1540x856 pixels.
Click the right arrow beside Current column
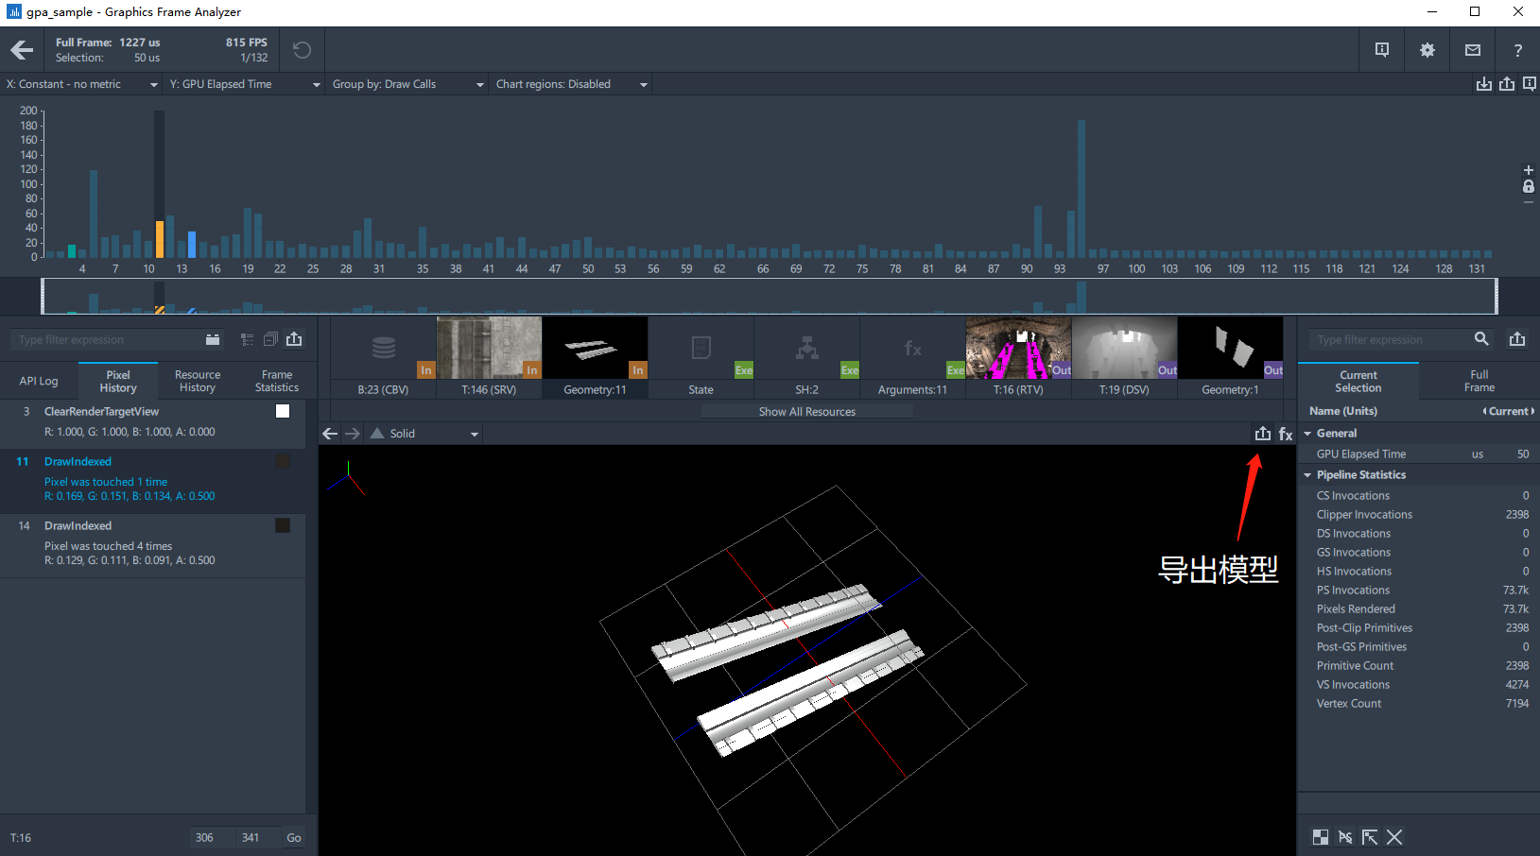pos(1532,411)
